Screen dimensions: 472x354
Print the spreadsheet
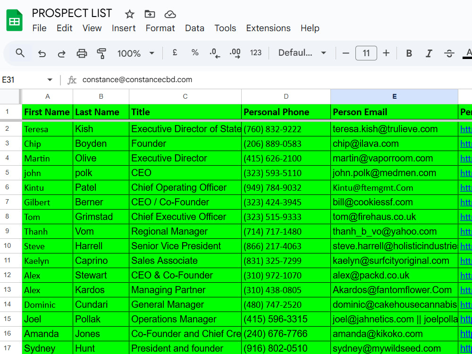(82, 54)
